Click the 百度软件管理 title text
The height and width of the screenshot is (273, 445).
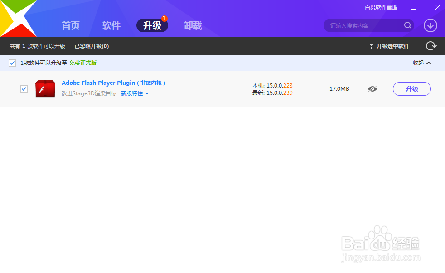point(381,7)
